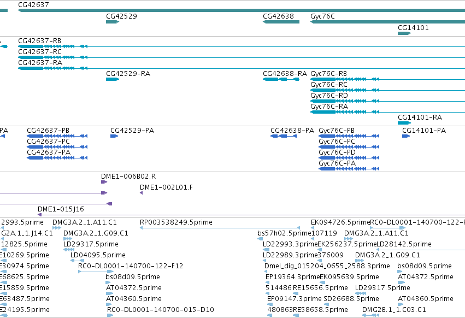465x318 pixels.
Task: Click the CG42529-PA protein label
Action: pos(132,131)
